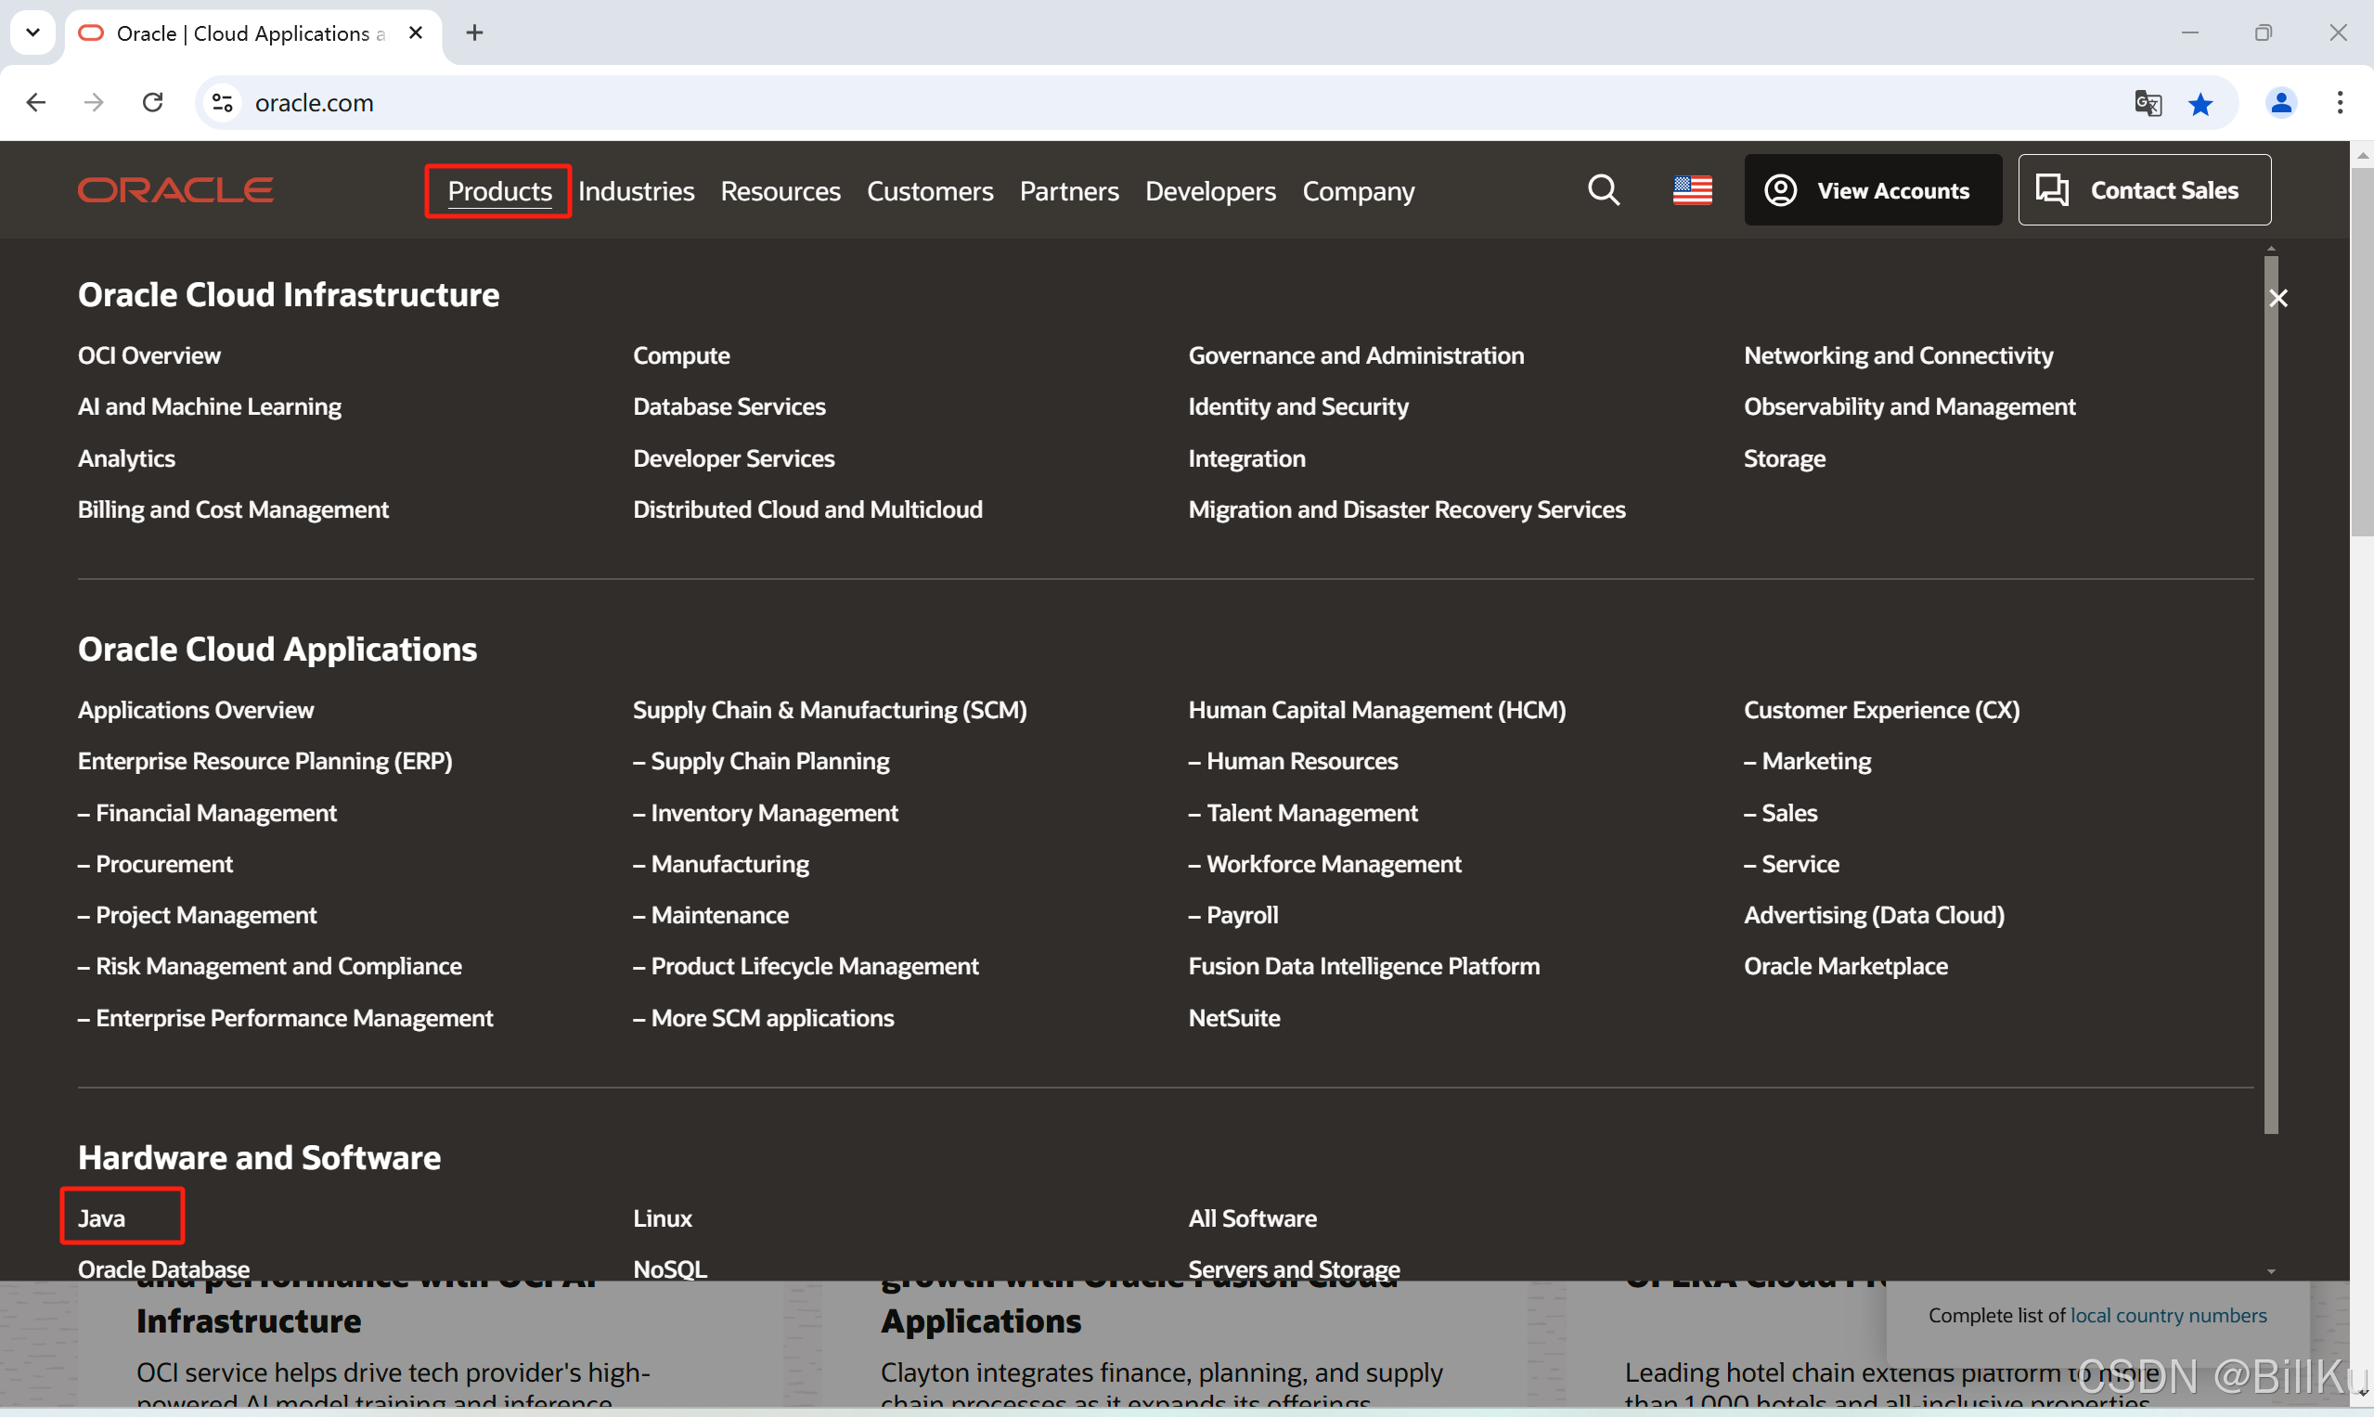Click the translate page icon
The height and width of the screenshot is (1417, 2374).
[x=2148, y=102]
